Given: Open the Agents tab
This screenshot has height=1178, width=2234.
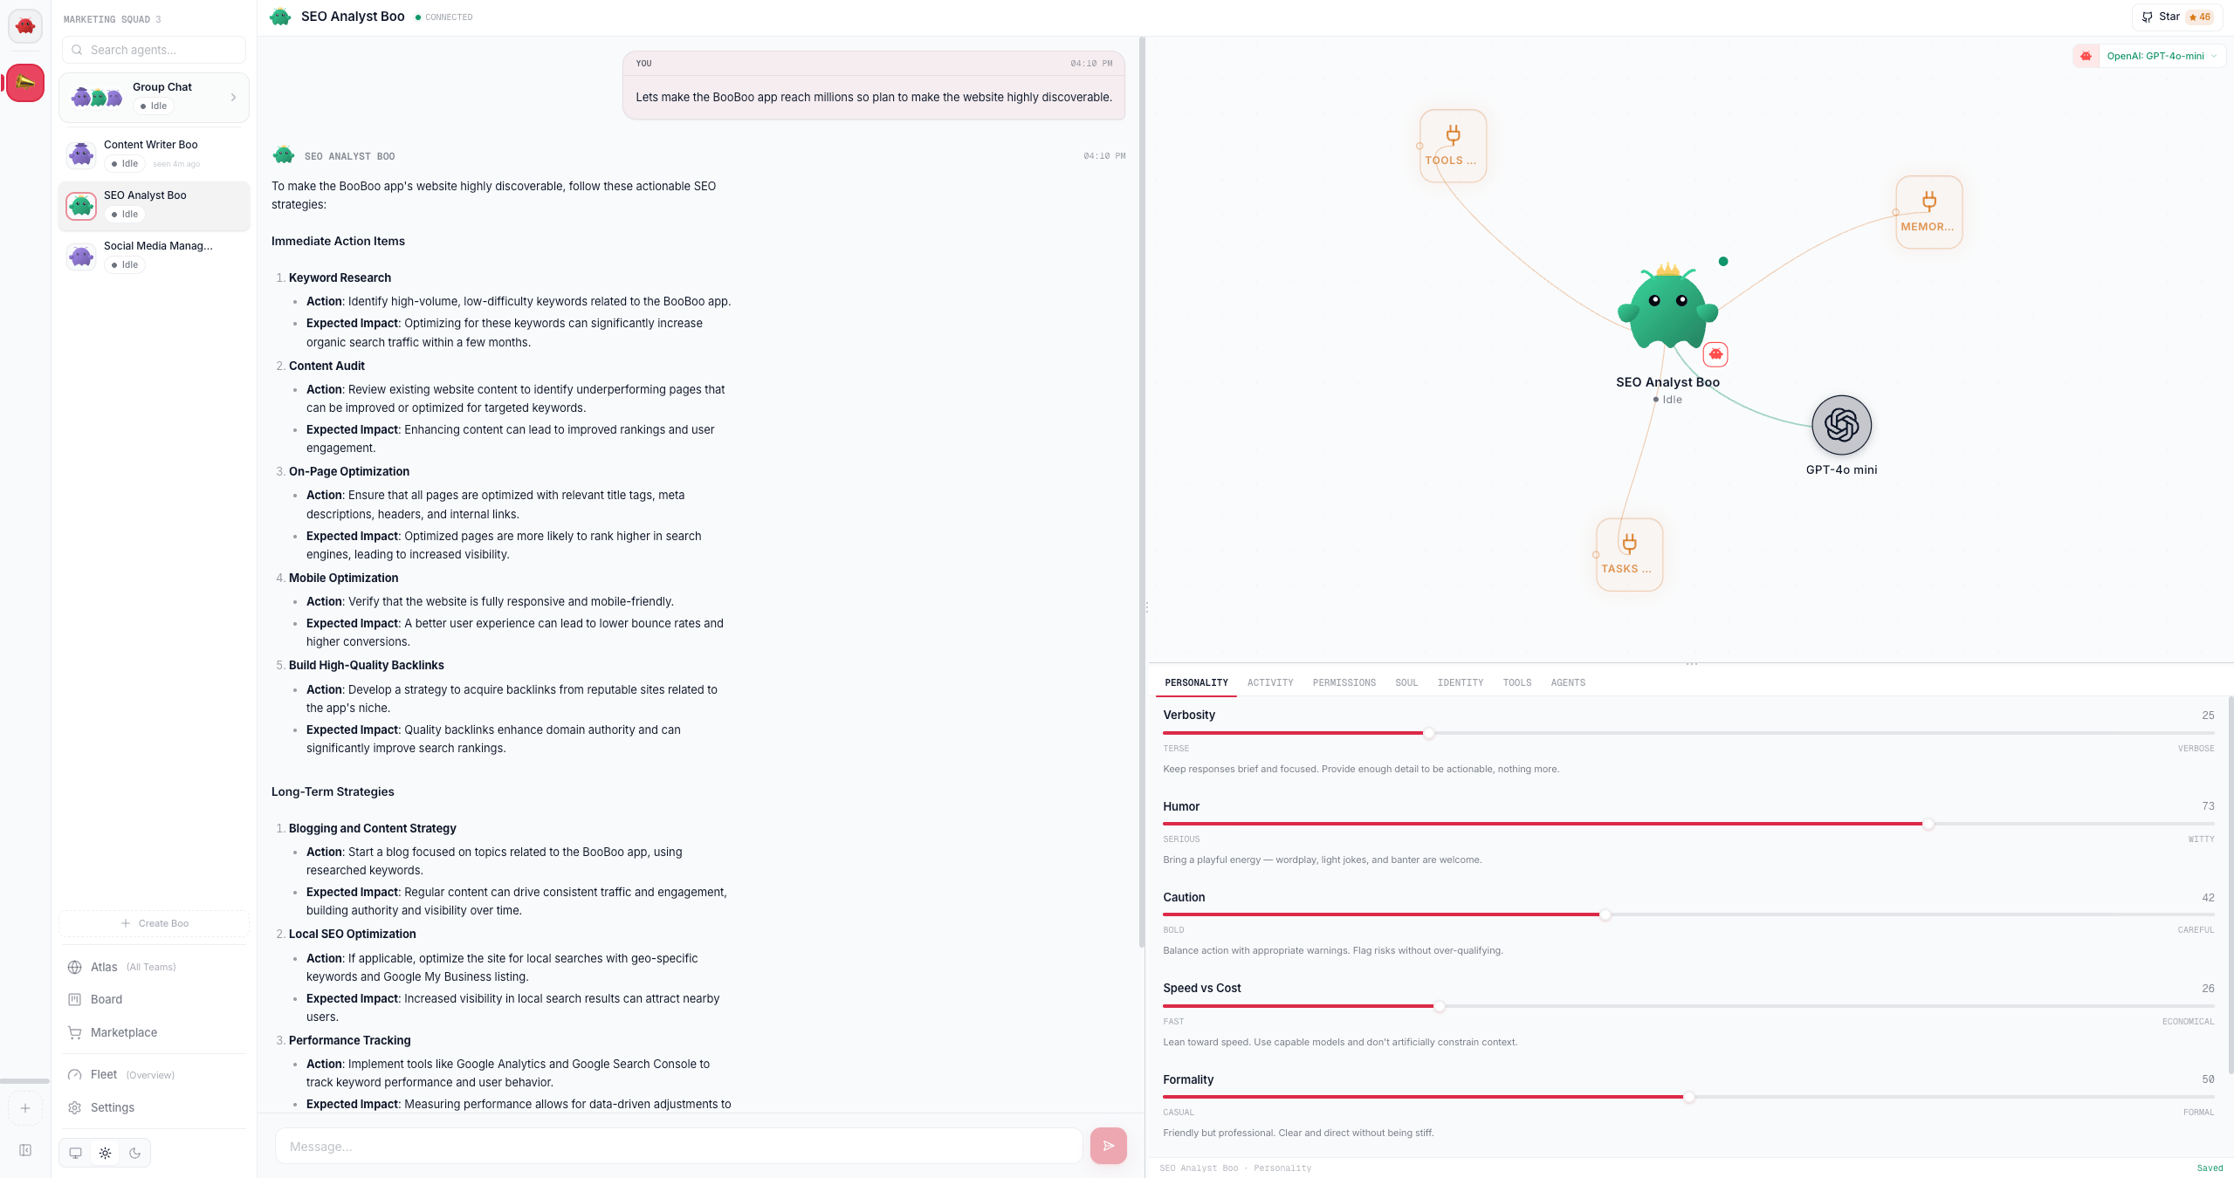Looking at the screenshot, I should [x=1568, y=682].
